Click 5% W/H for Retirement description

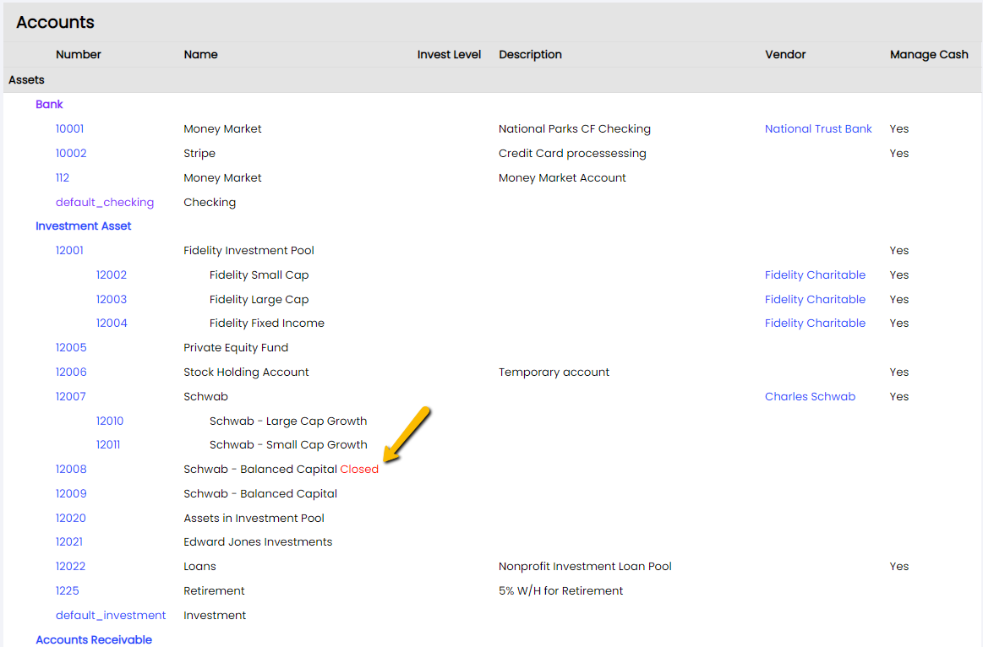click(561, 590)
